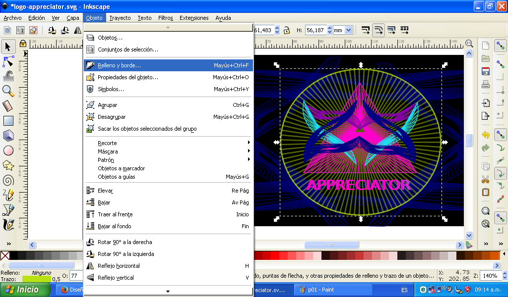
Task: Click the Undo yellow arrow icon
Action: pos(485,135)
